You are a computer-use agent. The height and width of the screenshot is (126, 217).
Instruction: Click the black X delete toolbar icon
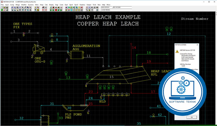tap(20, 10)
